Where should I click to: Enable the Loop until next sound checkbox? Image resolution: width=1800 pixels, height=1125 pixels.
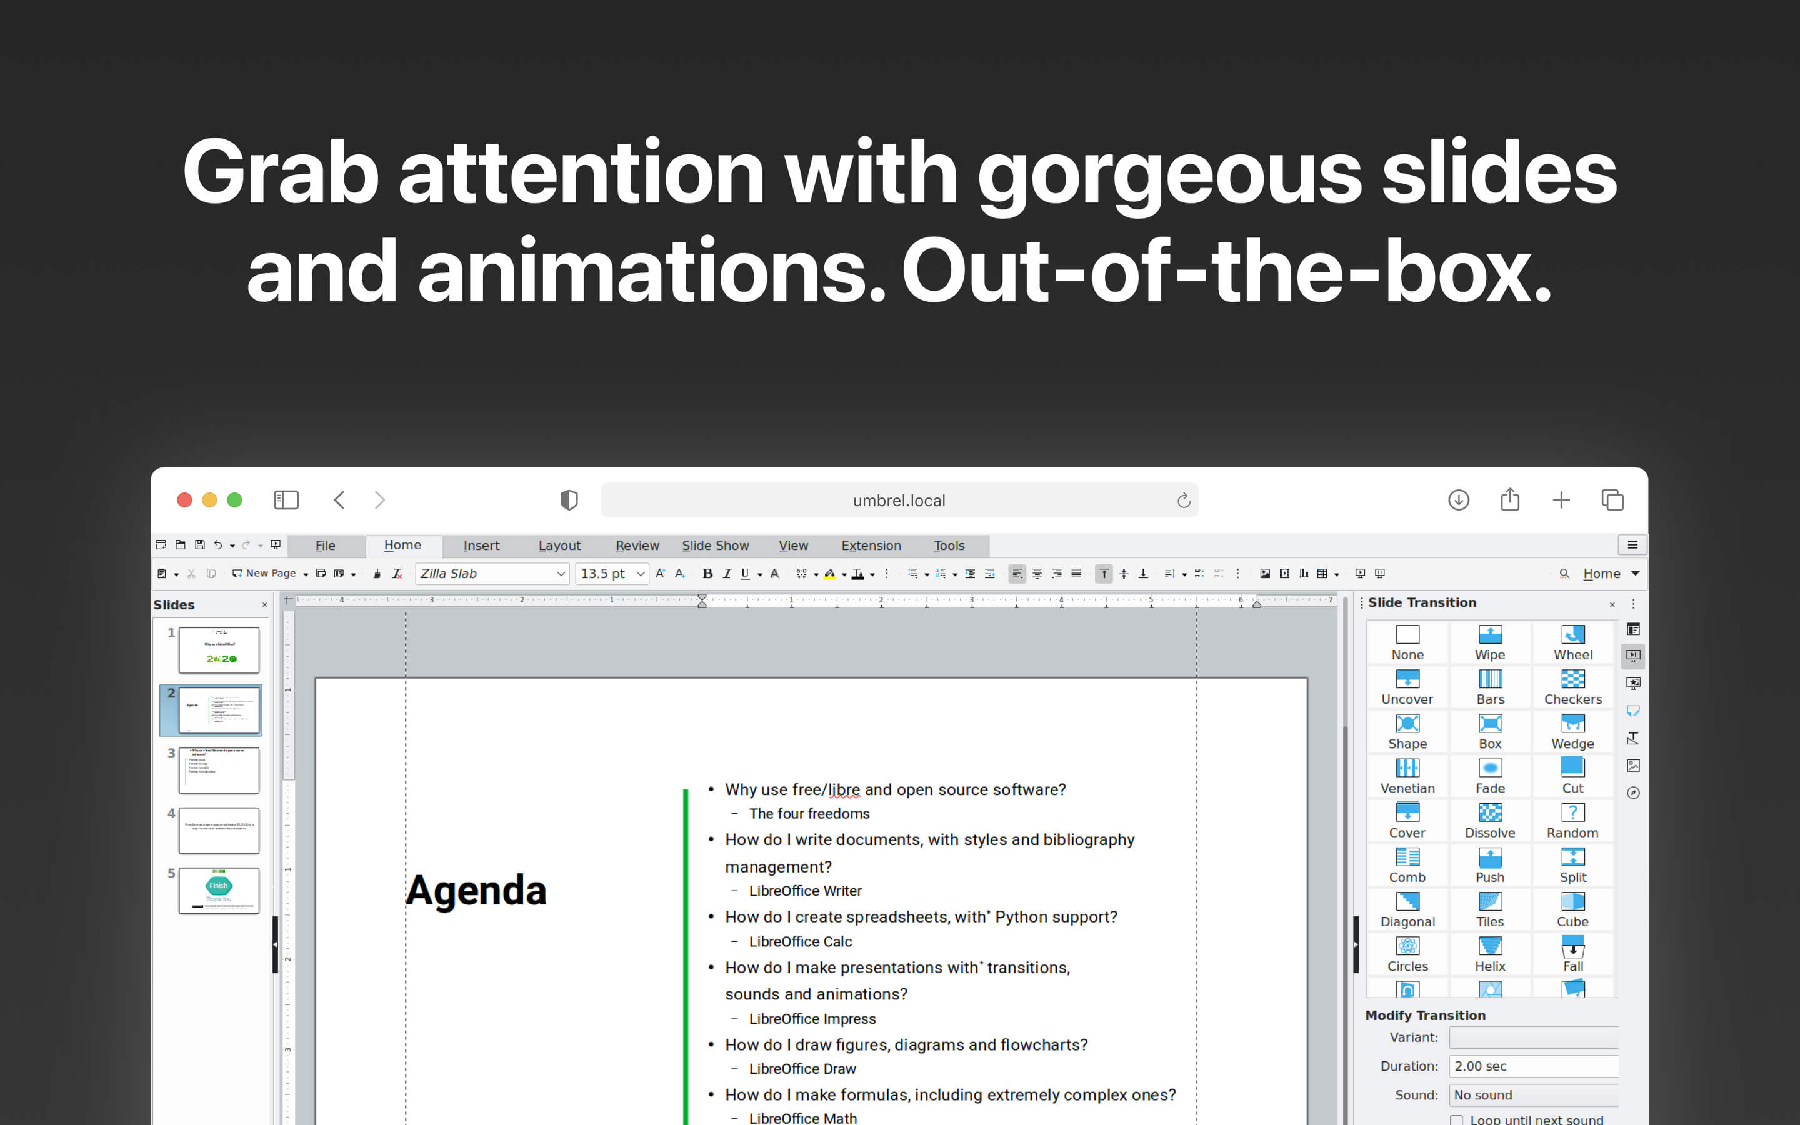point(1456,1120)
